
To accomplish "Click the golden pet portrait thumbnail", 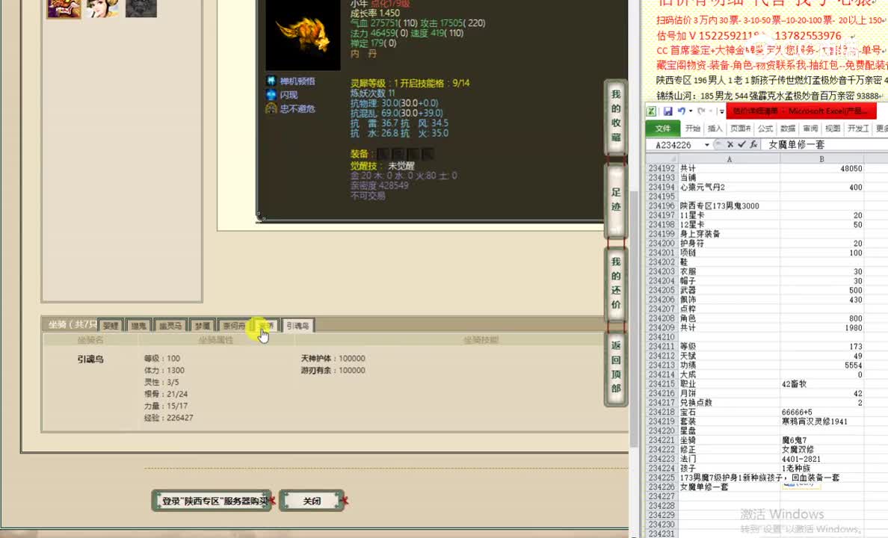I will (303, 35).
